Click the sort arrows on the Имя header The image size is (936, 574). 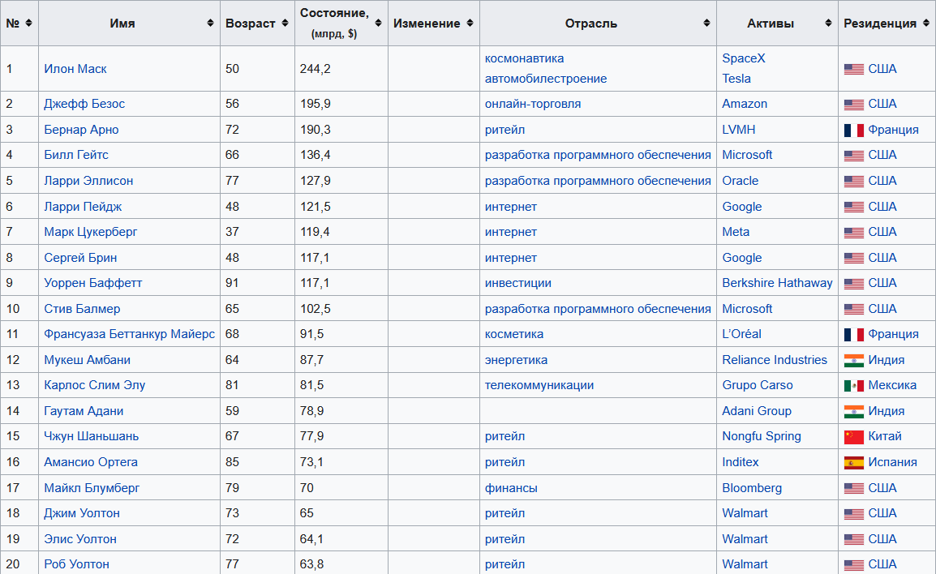pos(208,24)
